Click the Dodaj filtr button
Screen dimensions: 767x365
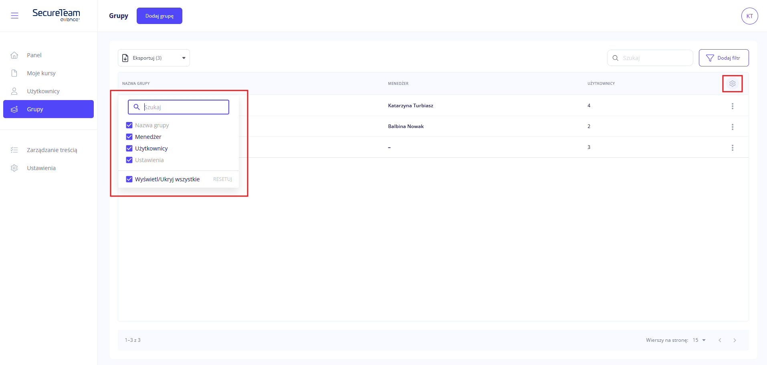[x=723, y=58]
